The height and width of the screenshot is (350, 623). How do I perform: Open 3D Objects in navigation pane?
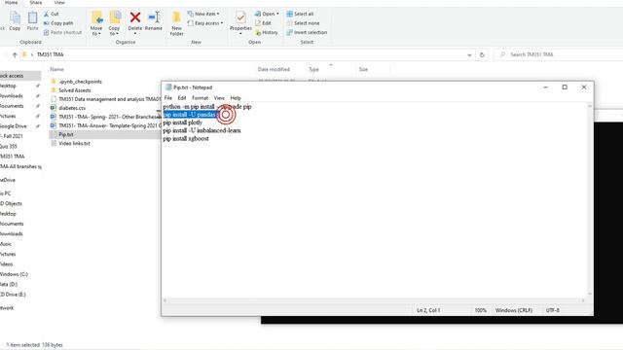pyautogui.click(x=11, y=203)
